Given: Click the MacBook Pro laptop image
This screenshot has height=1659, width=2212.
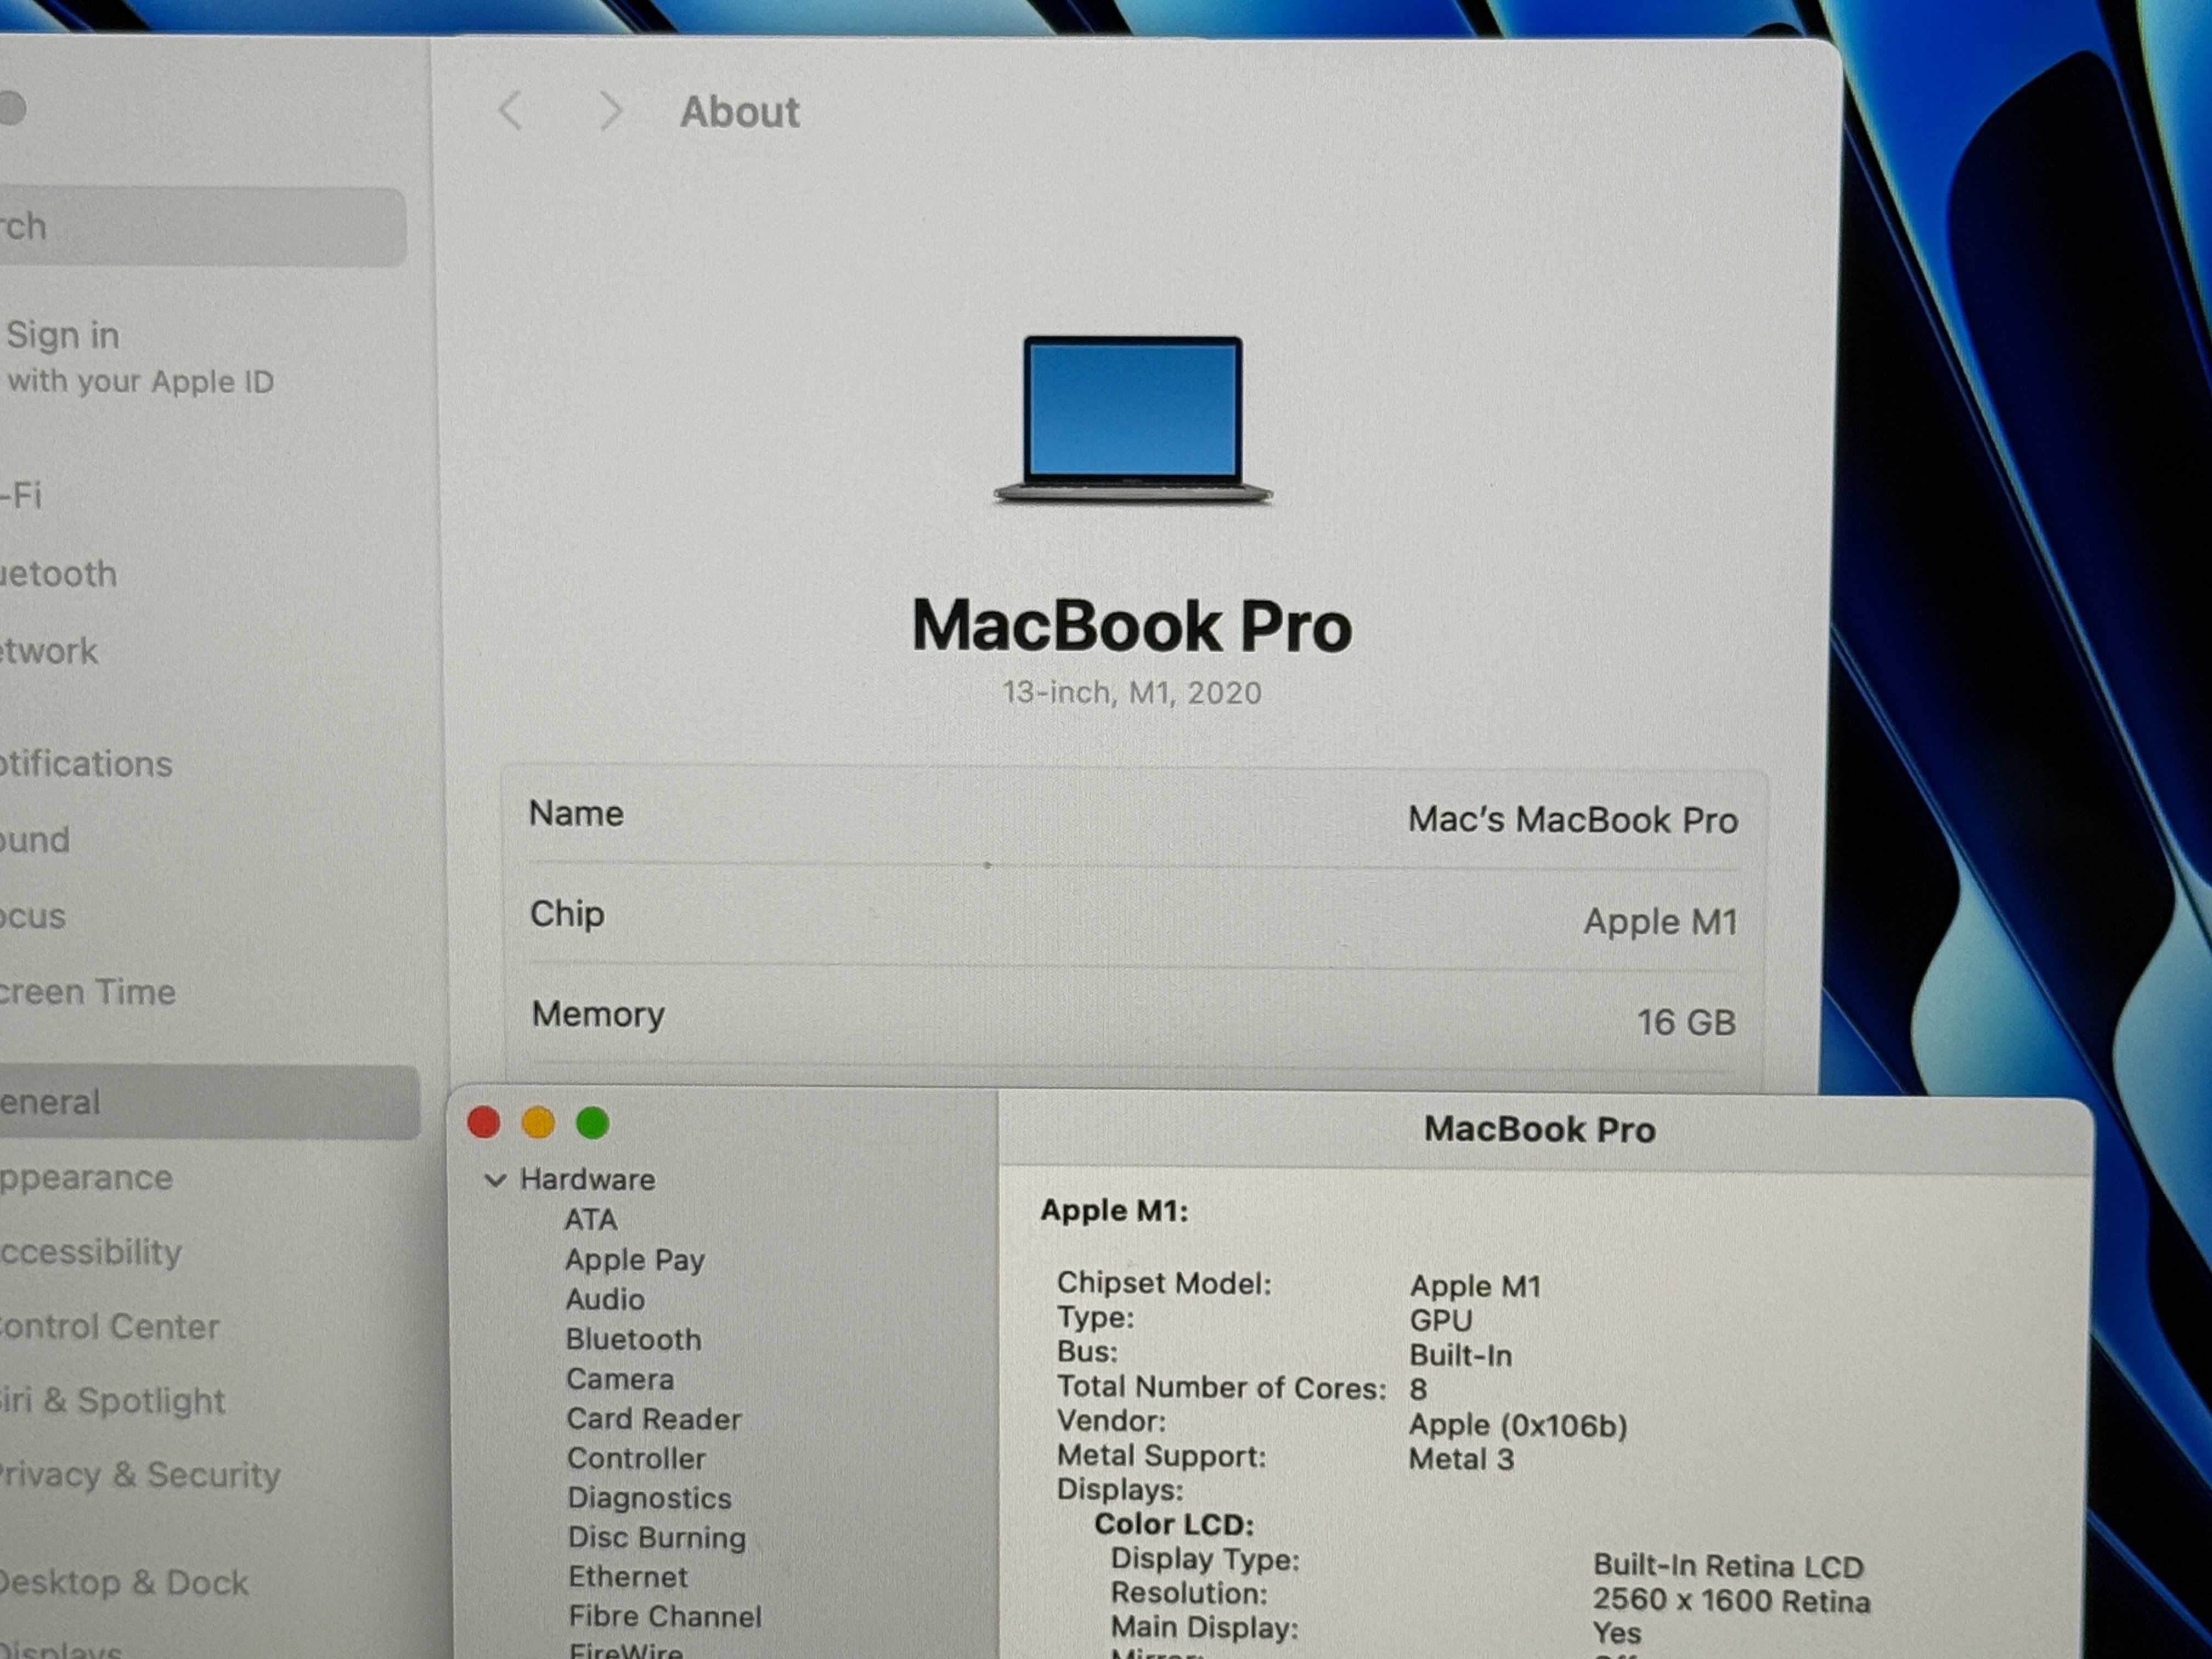Looking at the screenshot, I should tap(1133, 420).
